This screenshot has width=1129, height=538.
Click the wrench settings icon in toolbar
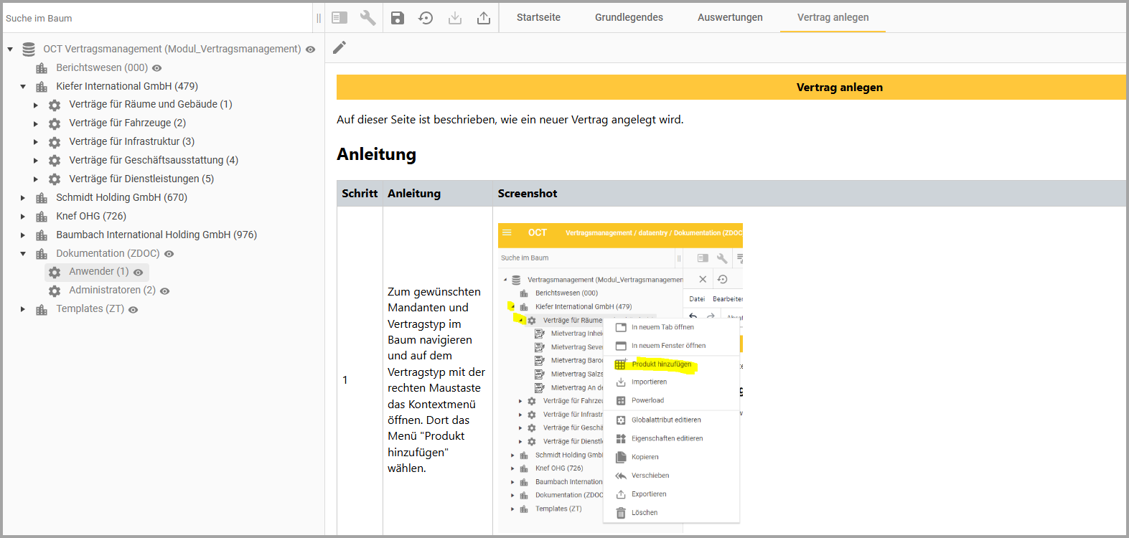pyautogui.click(x=367, y=18)
